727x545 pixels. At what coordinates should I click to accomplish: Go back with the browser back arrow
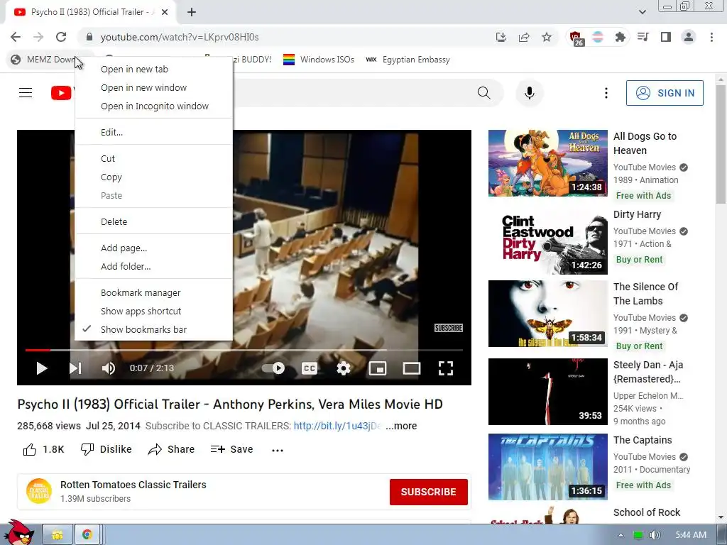16,37
